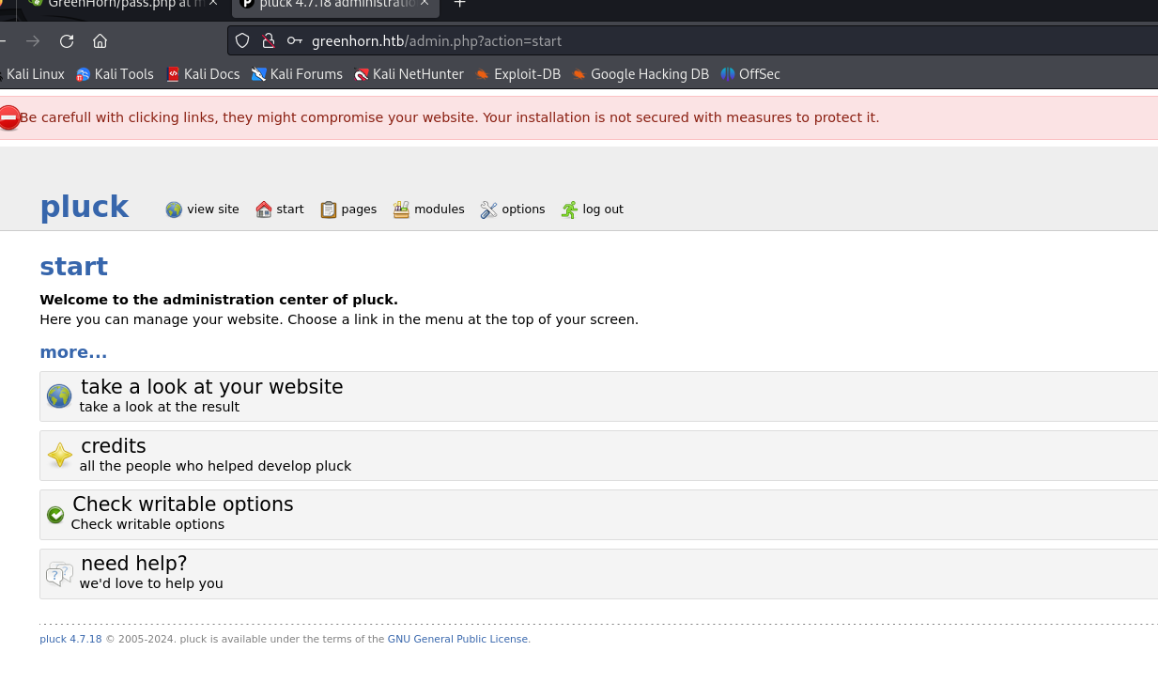Close the pluck administration tab
Image resolution: width=1158 pixels, height=698 pixels.
coord(425,4)
